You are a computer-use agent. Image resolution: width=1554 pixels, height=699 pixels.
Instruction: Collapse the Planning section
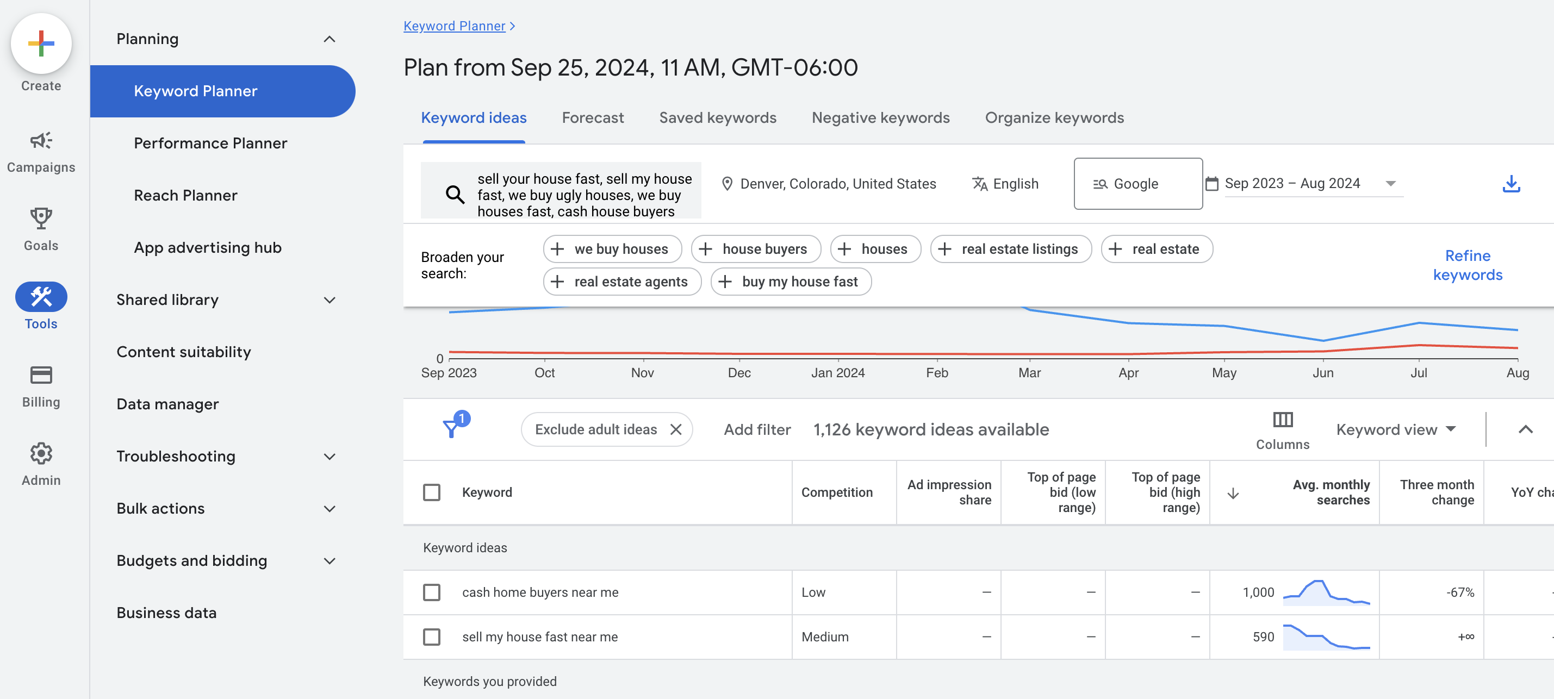pyautogui.click(x=330, y=39)
